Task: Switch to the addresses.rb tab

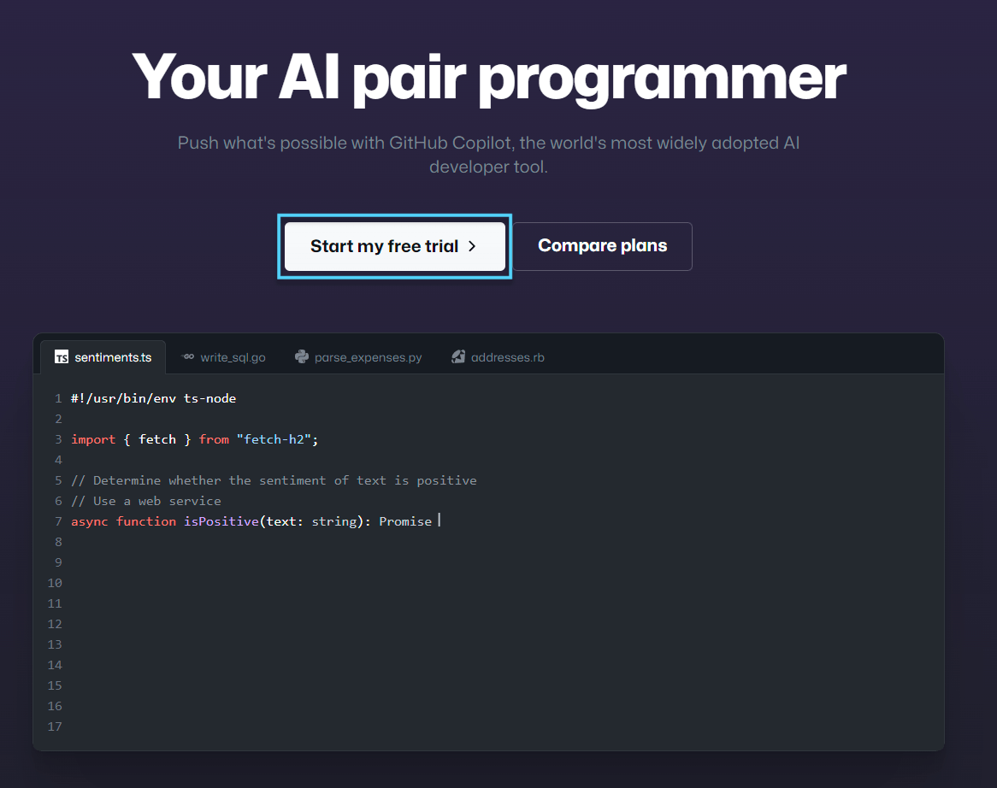Action: click(498, 357)
